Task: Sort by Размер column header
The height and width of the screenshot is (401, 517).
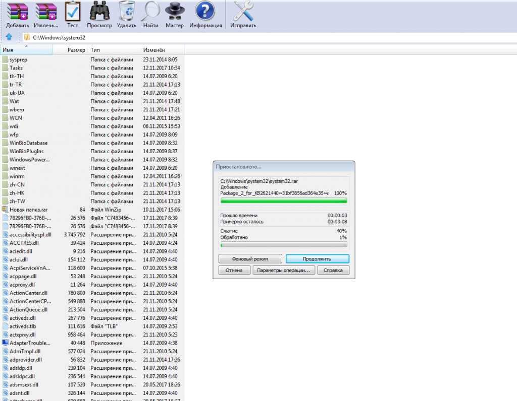Action: point(71,50)
